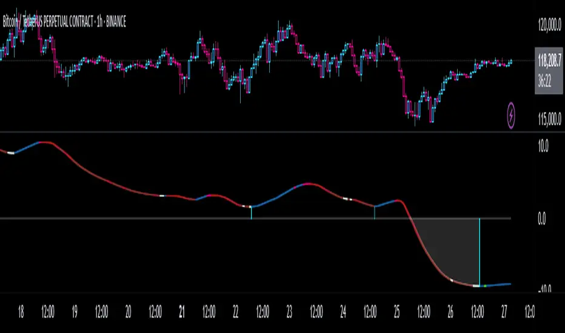Click the -10.0 indicator scale label

[544, 288]
